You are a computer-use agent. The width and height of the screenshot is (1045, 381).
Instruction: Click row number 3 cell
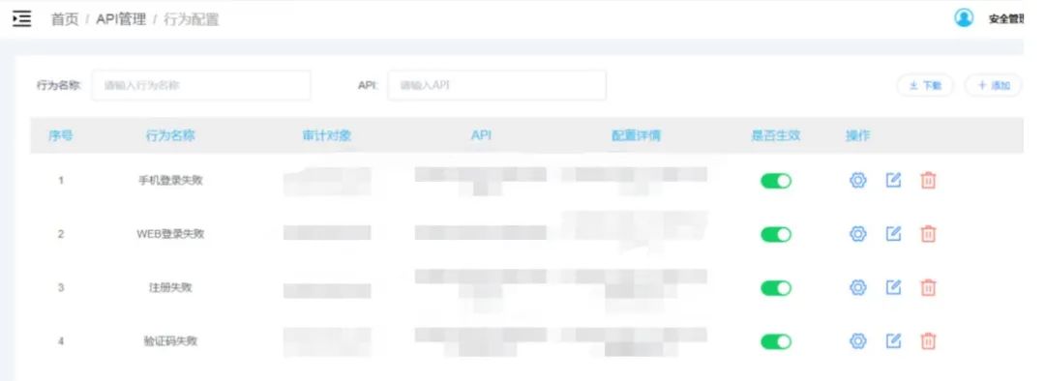61,287
